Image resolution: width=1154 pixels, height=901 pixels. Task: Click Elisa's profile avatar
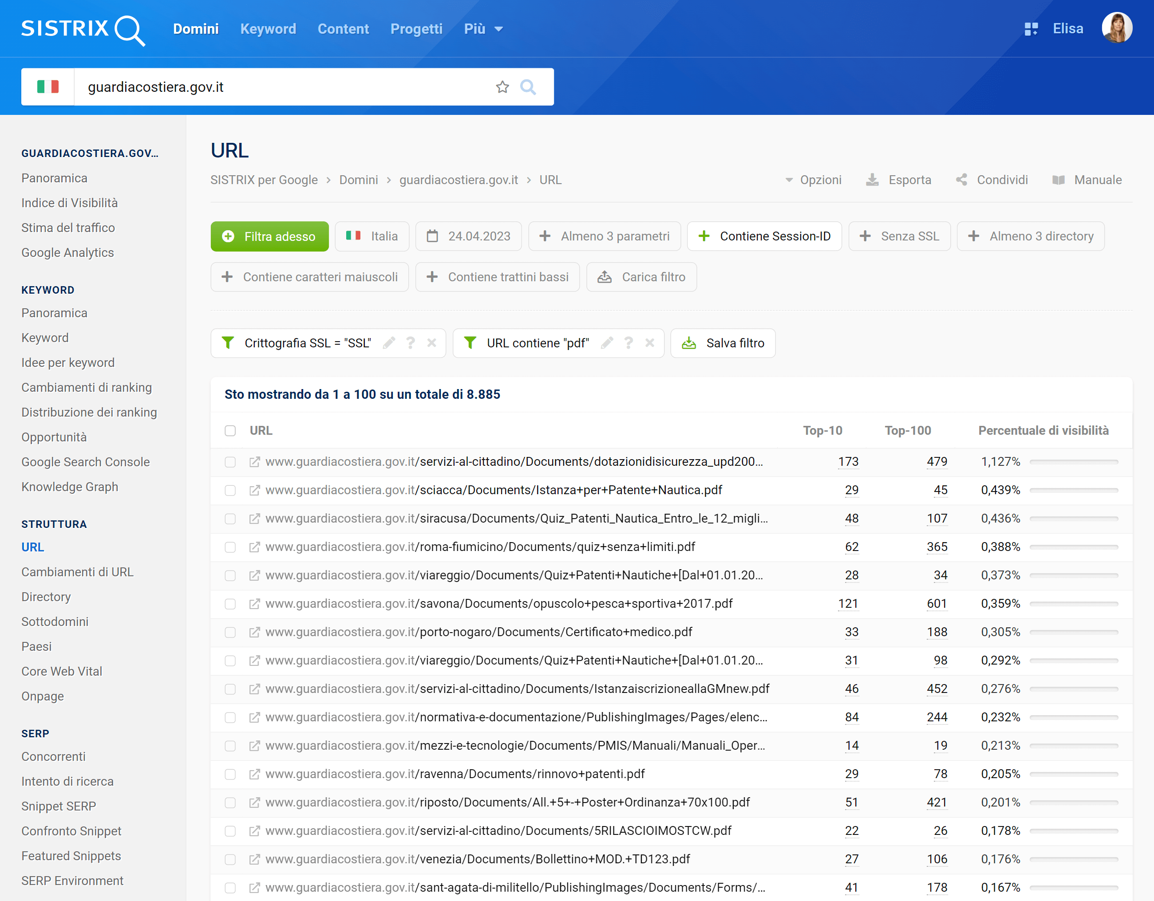tap(1116, 28)
